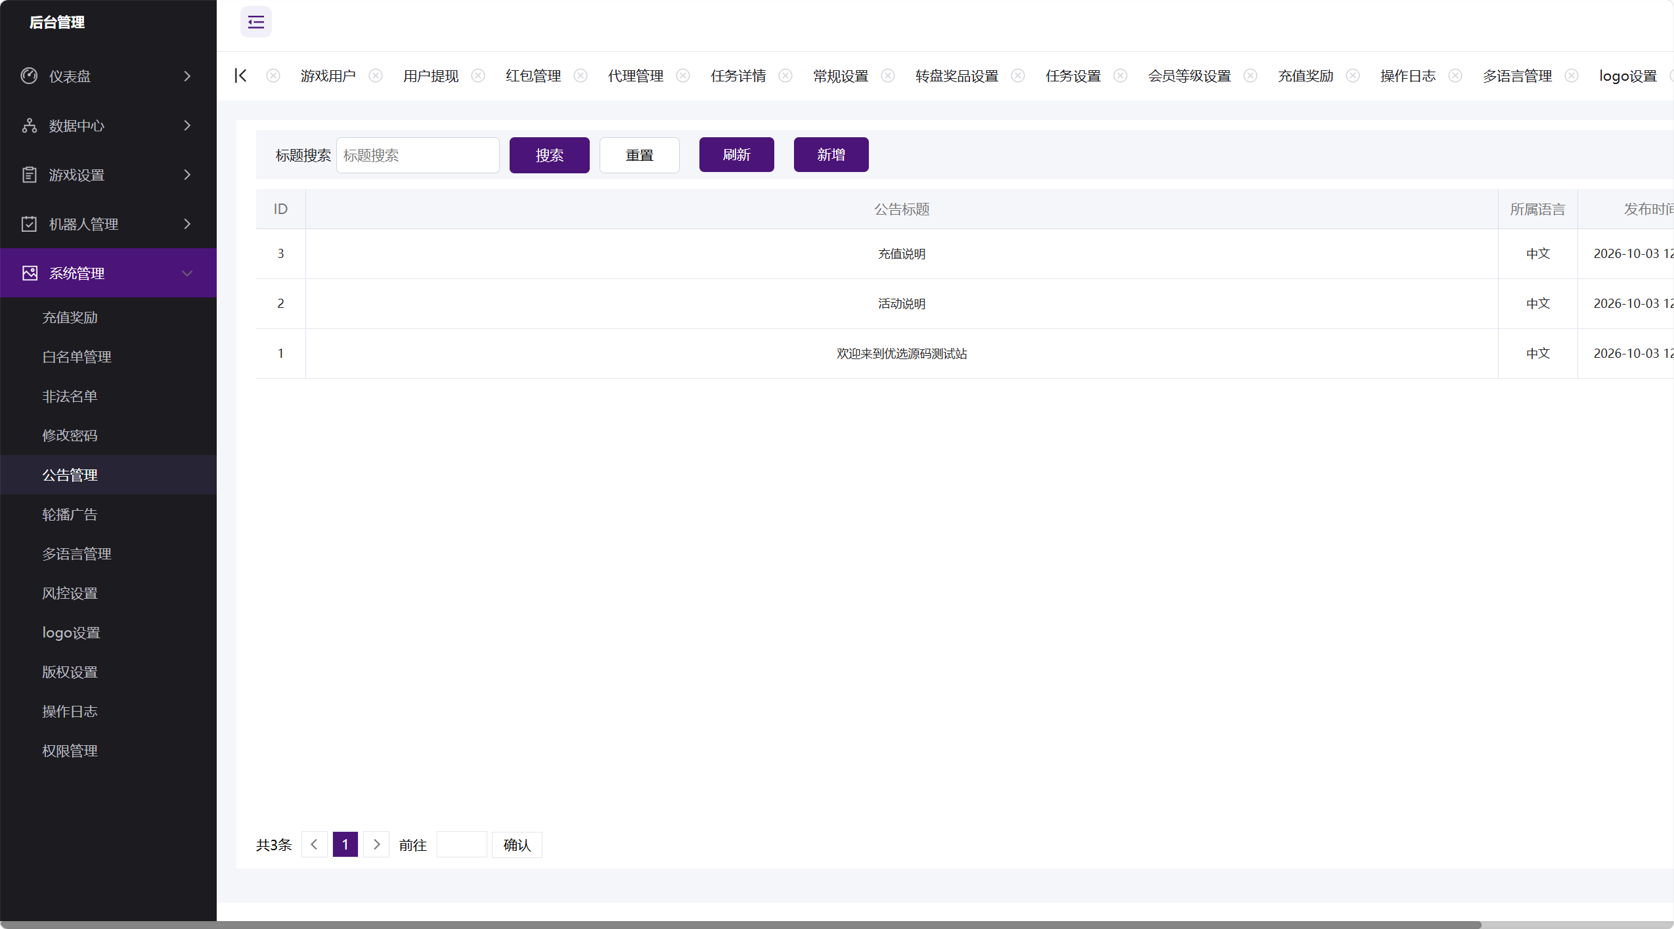1674x929 pixels.
Task: Go to previous page with left arrow
Action: 315,844
